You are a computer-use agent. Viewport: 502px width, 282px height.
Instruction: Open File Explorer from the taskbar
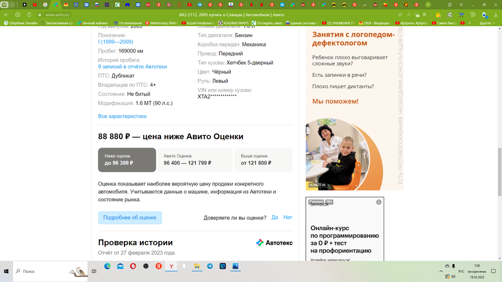pyautogui.click(x=197, y=266)
